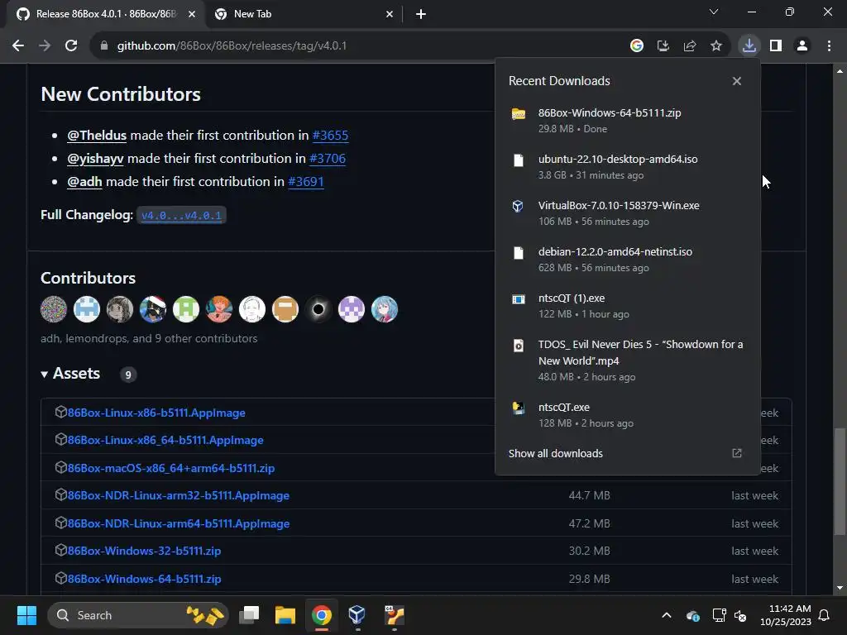This screenshot has width=847, height=635.
Task: Click the first contributor avatar
Action: (54, 309)
